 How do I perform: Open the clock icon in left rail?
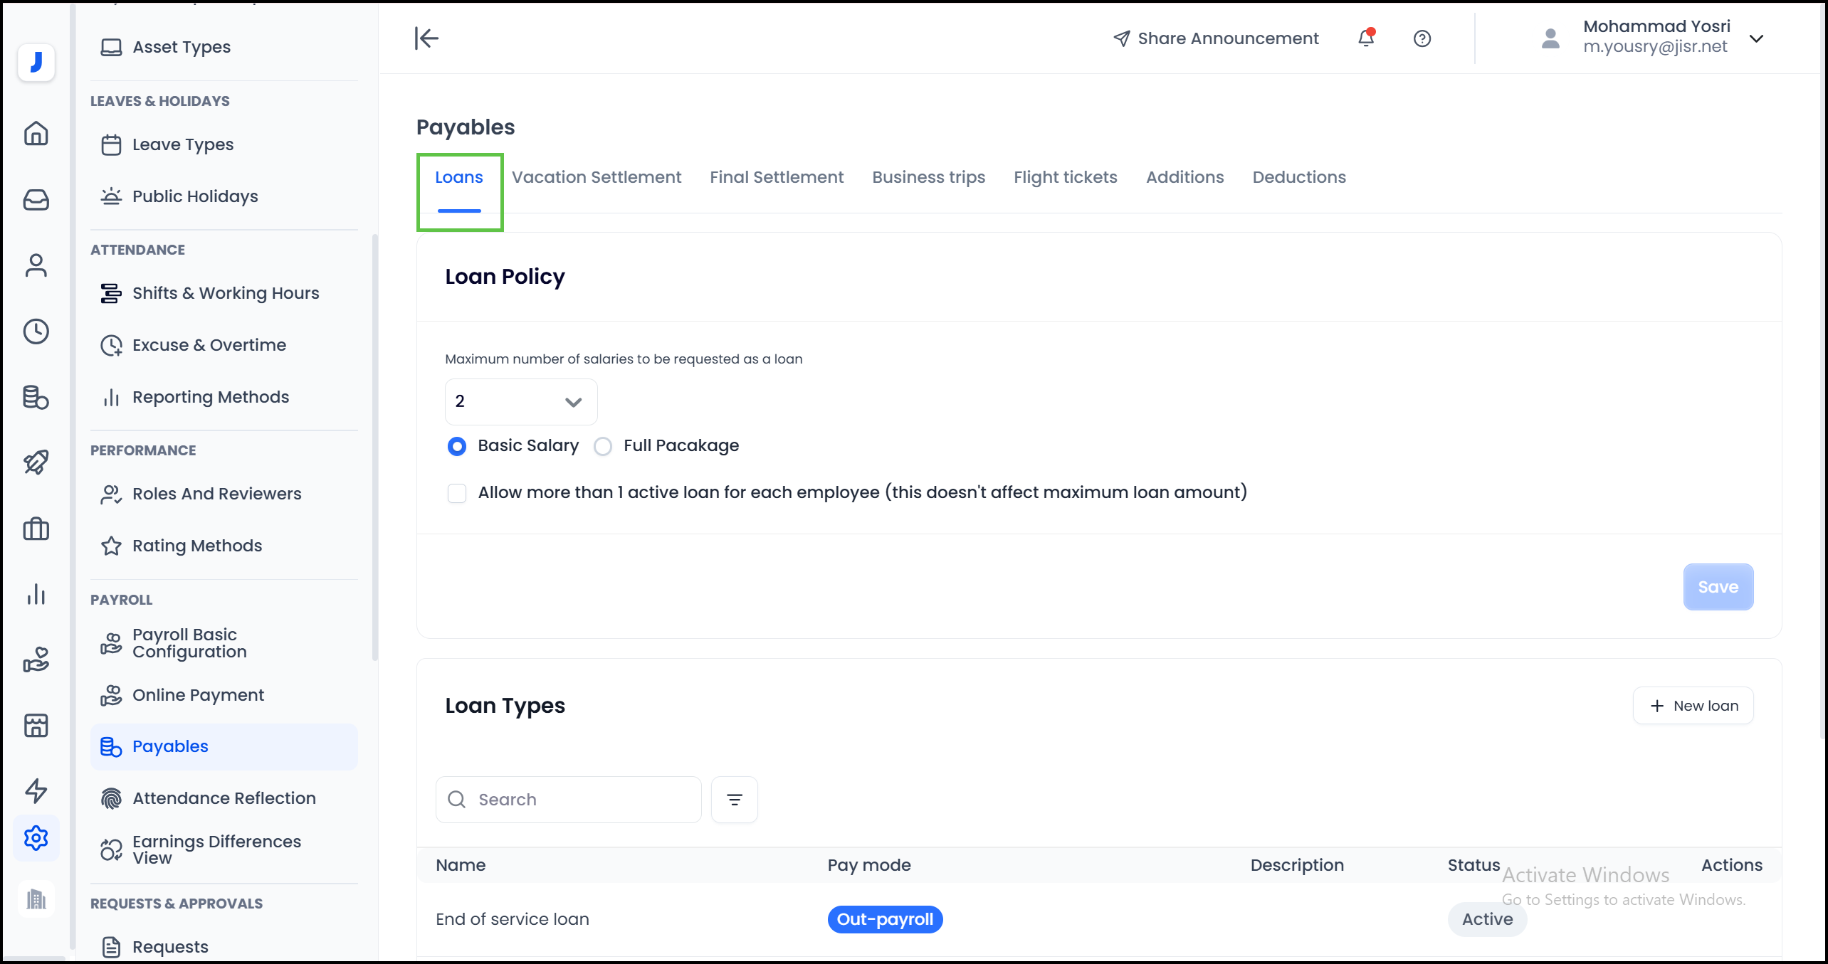point(36,332)
